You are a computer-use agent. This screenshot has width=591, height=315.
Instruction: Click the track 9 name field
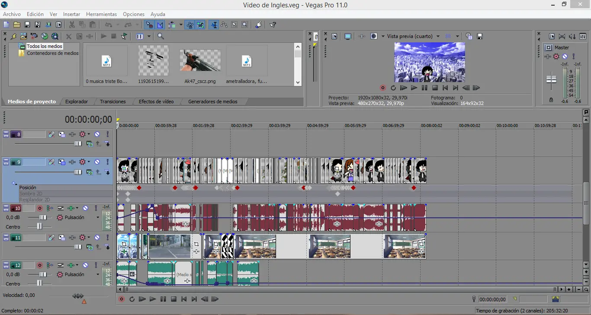[x=34, y=162]
